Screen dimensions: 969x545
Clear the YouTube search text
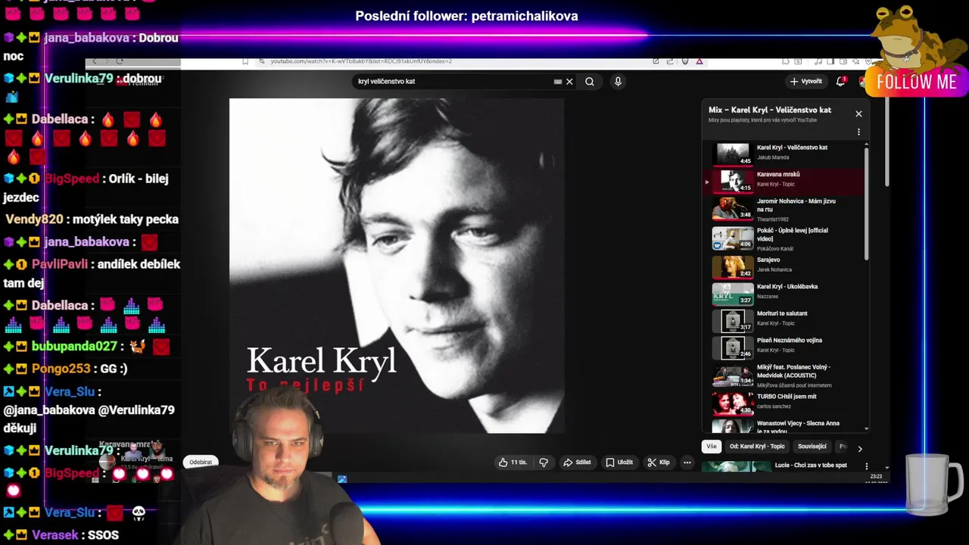pos(569,82)
